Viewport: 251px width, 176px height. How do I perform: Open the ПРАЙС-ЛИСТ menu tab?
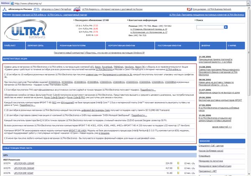point(14,46)
